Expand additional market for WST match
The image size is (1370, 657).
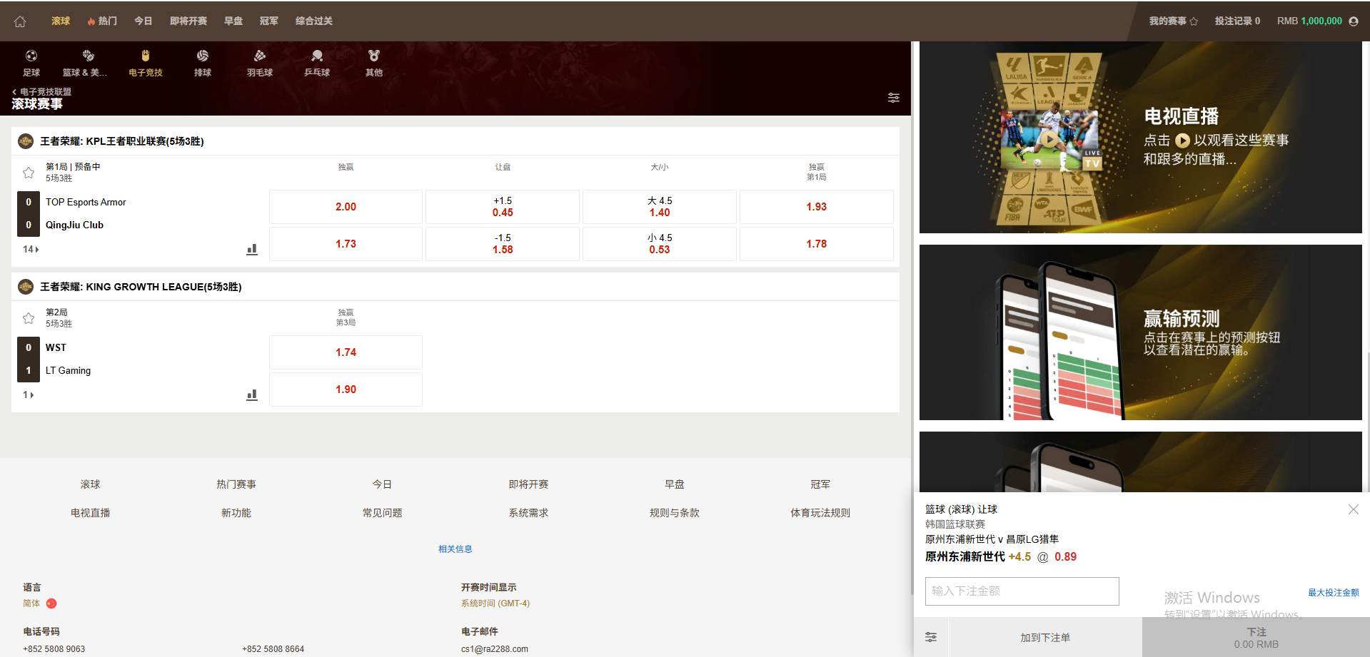click(x=29, y=394)
